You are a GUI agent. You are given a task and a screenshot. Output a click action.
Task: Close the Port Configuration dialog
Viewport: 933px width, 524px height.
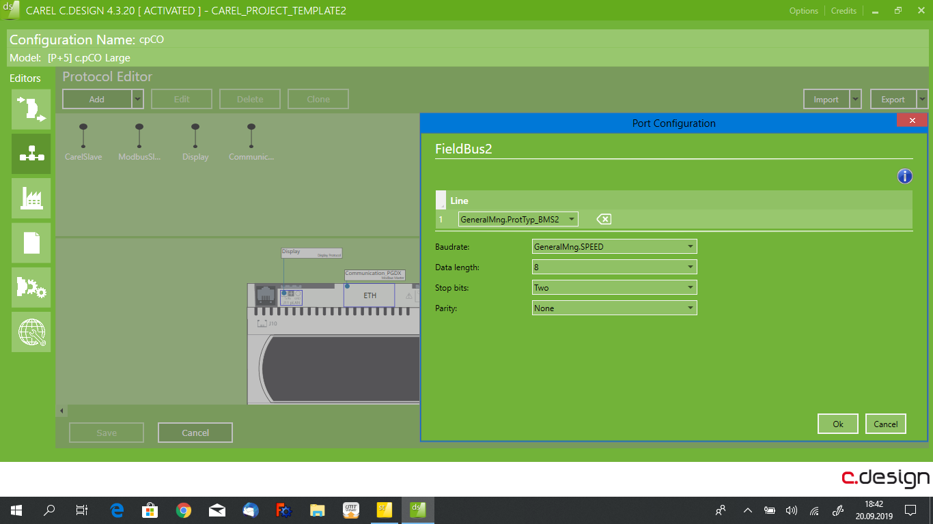tap(912, 120)
